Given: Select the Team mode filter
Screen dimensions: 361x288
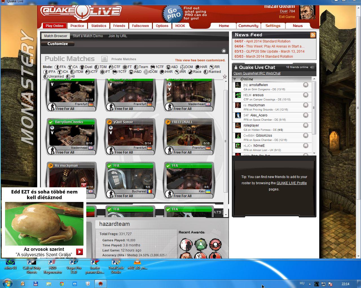Looking at the screenshot, I should 141,67.
